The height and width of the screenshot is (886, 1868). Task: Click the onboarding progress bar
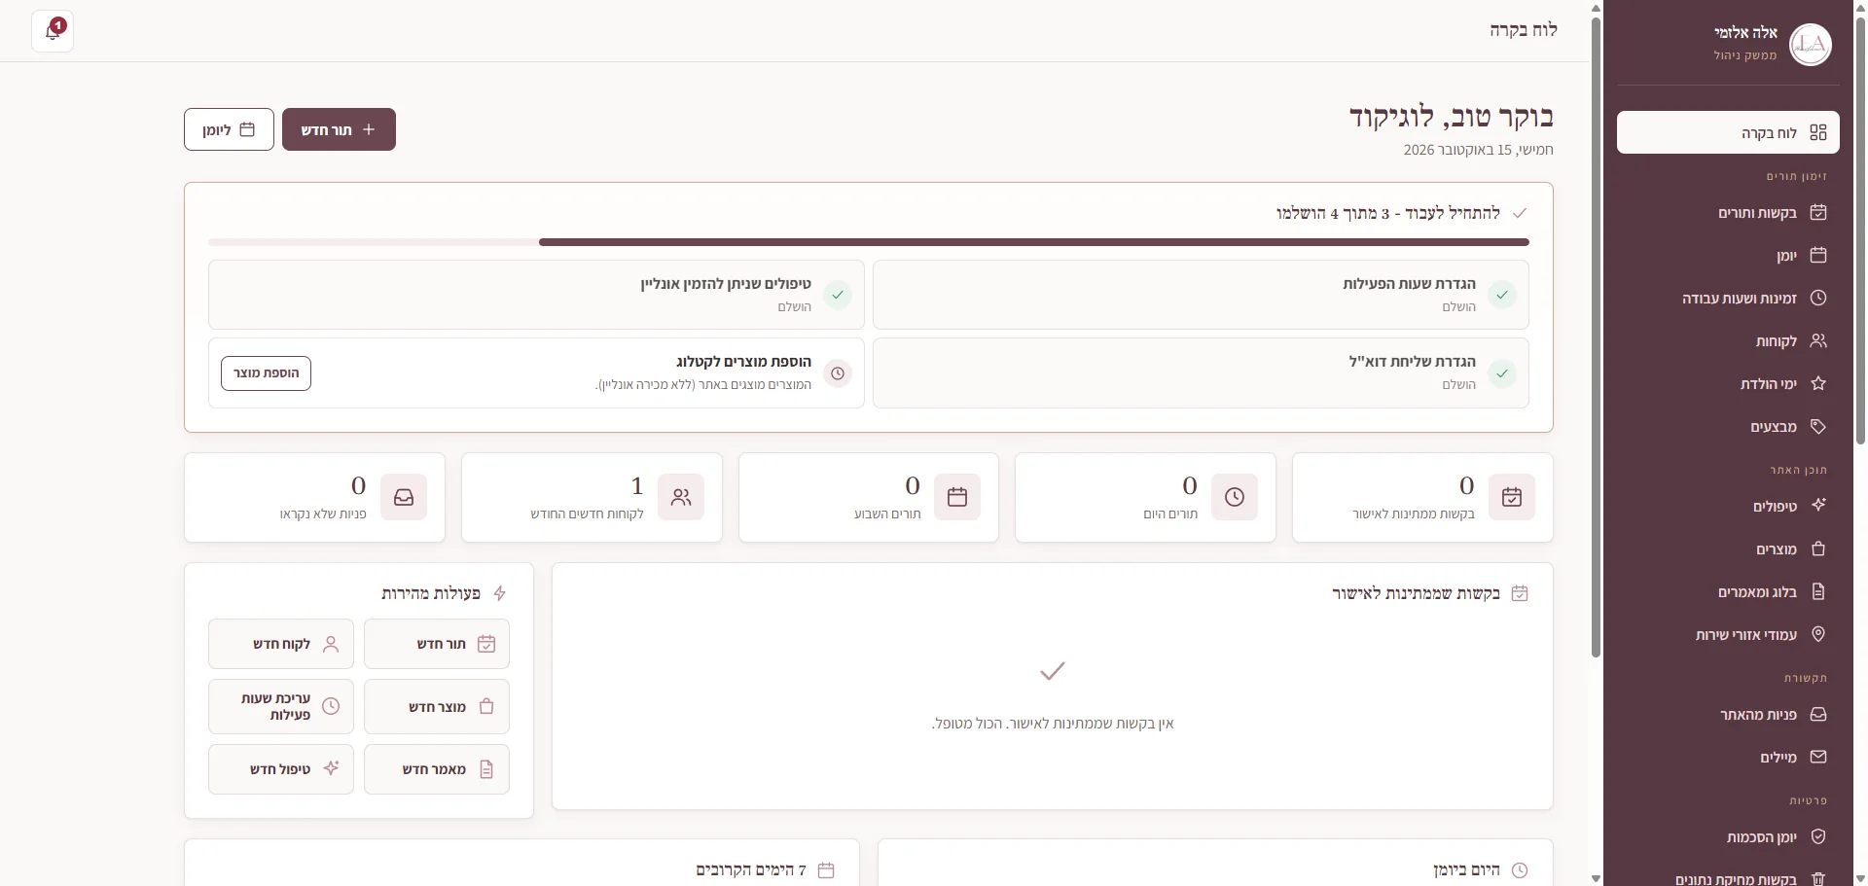pos(869,242)
